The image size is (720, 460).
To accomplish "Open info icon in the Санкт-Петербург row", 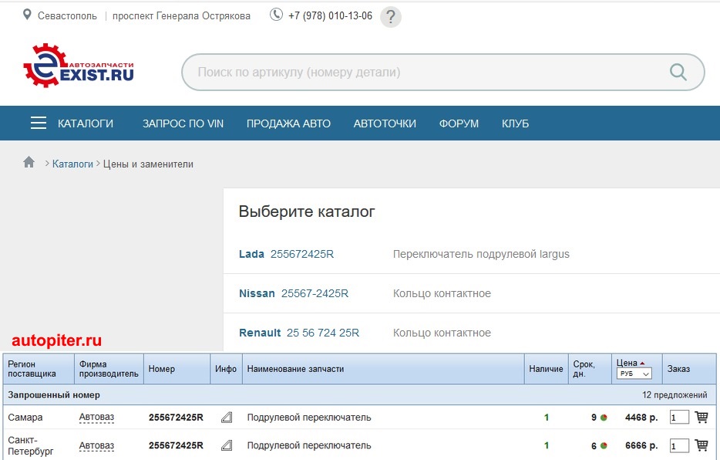I will tap(227, 445).
